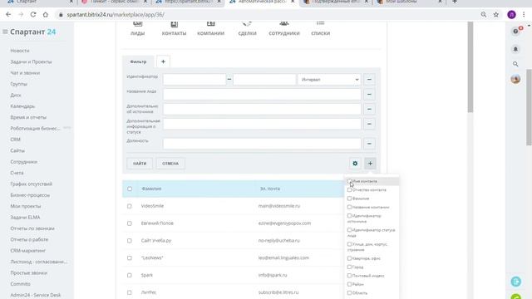Open Сотрудники in left menu
The height and width of the screenshot is (299, 532).
[24, 162]
